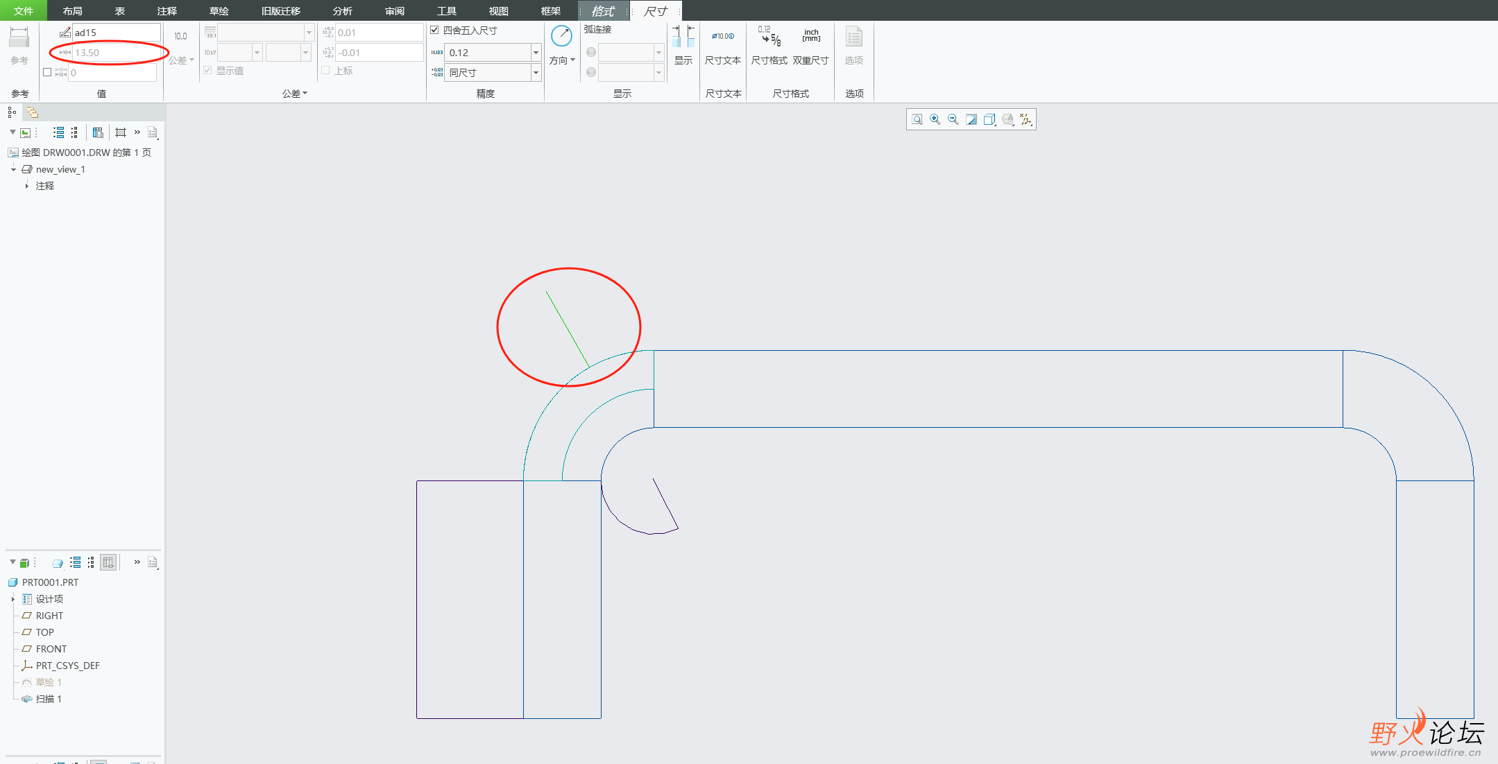Toggle the 上标 checkbox

click(325, 71)
